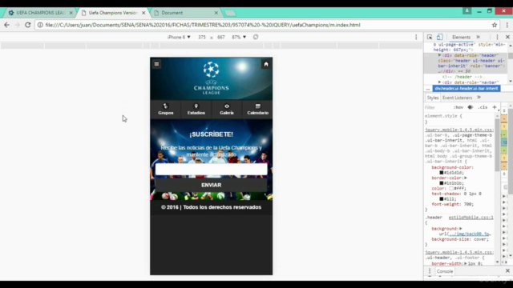Open text-shadow #111 swatch
The image size is (513, 288).
[442, 199]
